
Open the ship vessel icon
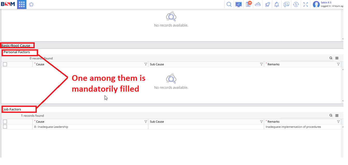pos(258,4)
